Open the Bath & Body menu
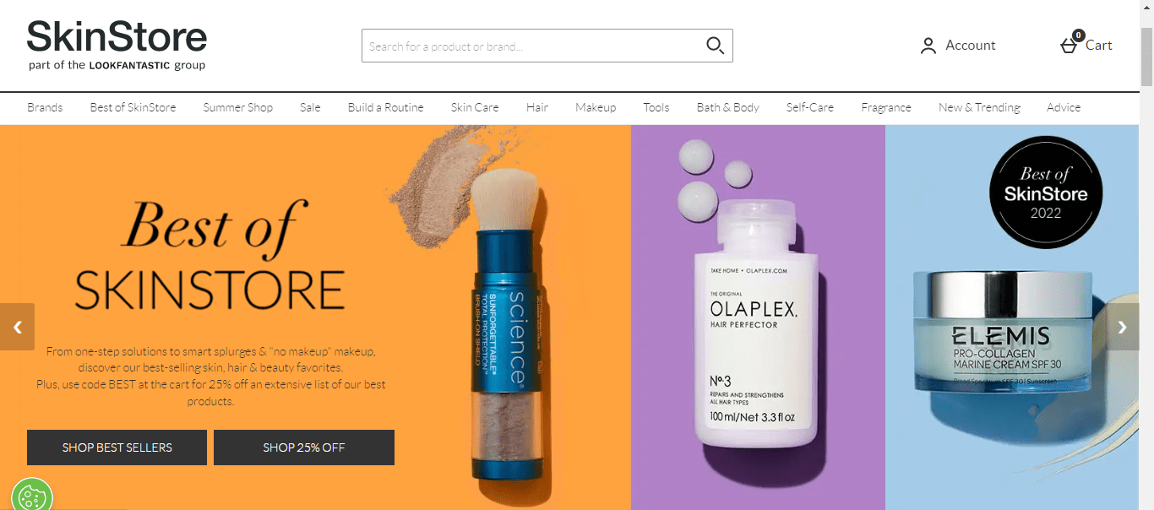 pos(727,107)
